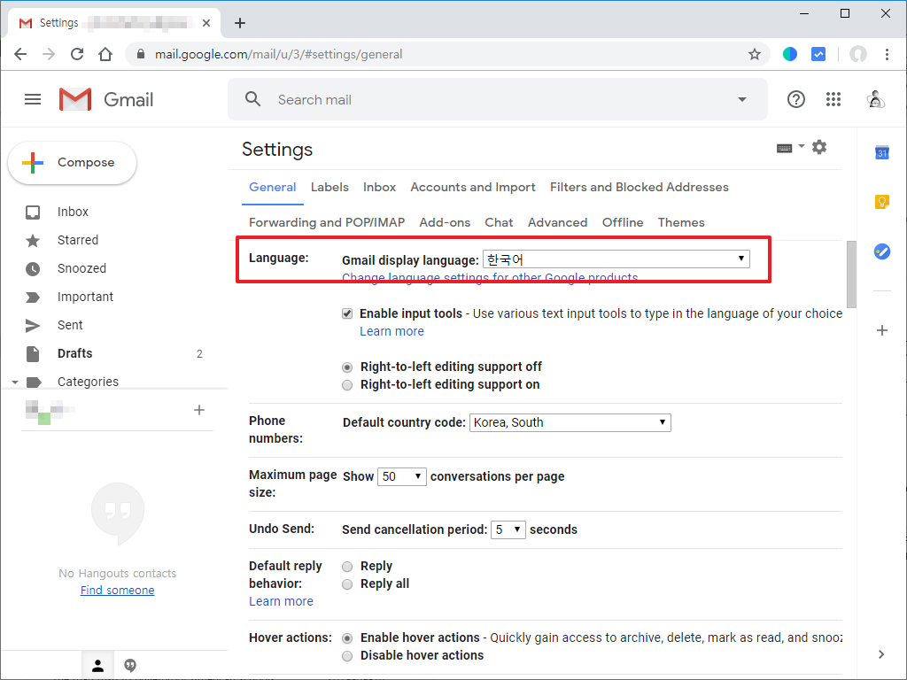907x680 pixels.
Task: Switch to Hangouts contacts person icon
Action: coord(97,666)
